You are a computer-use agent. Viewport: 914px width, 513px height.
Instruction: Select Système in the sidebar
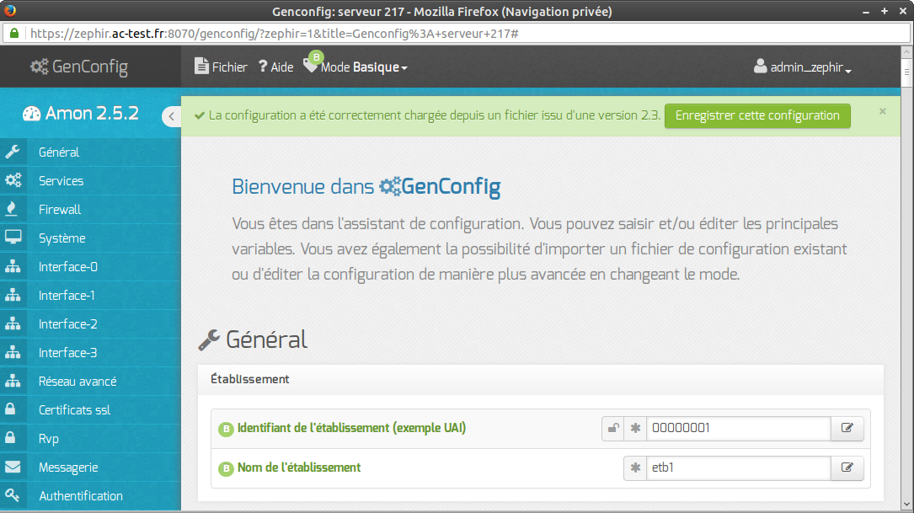click(x=90, y=238)
